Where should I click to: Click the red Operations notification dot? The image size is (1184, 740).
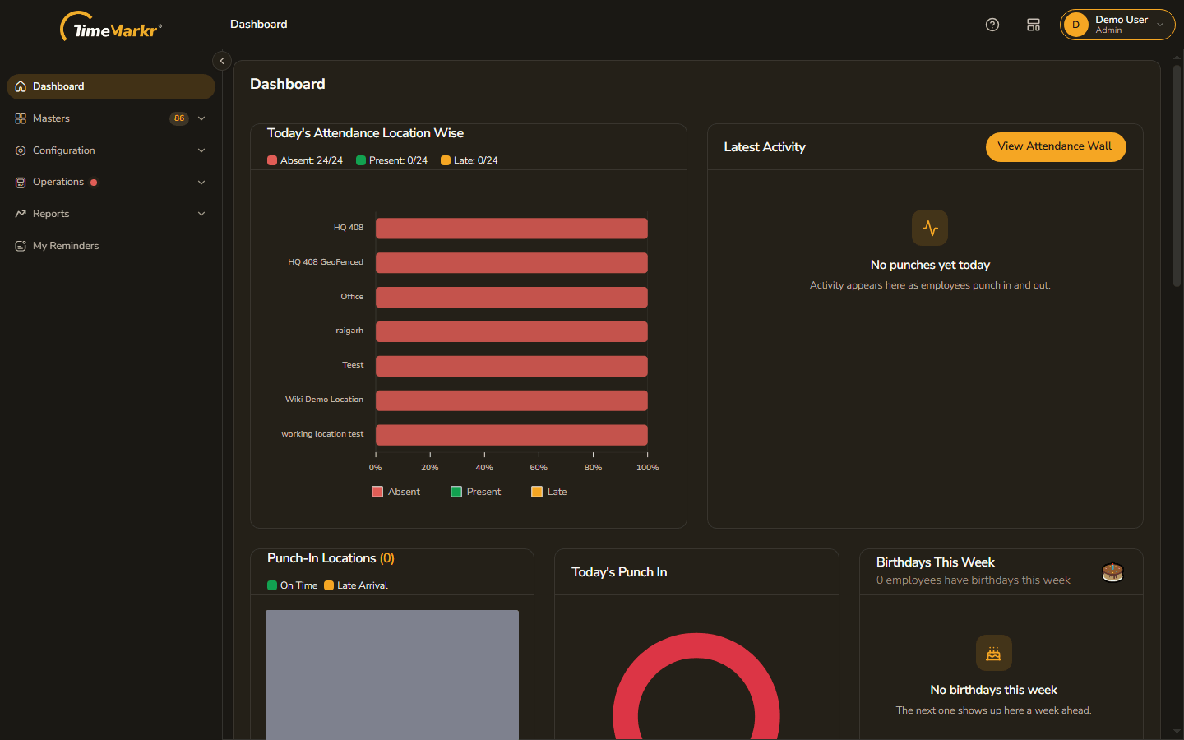[x=94, y=183]
